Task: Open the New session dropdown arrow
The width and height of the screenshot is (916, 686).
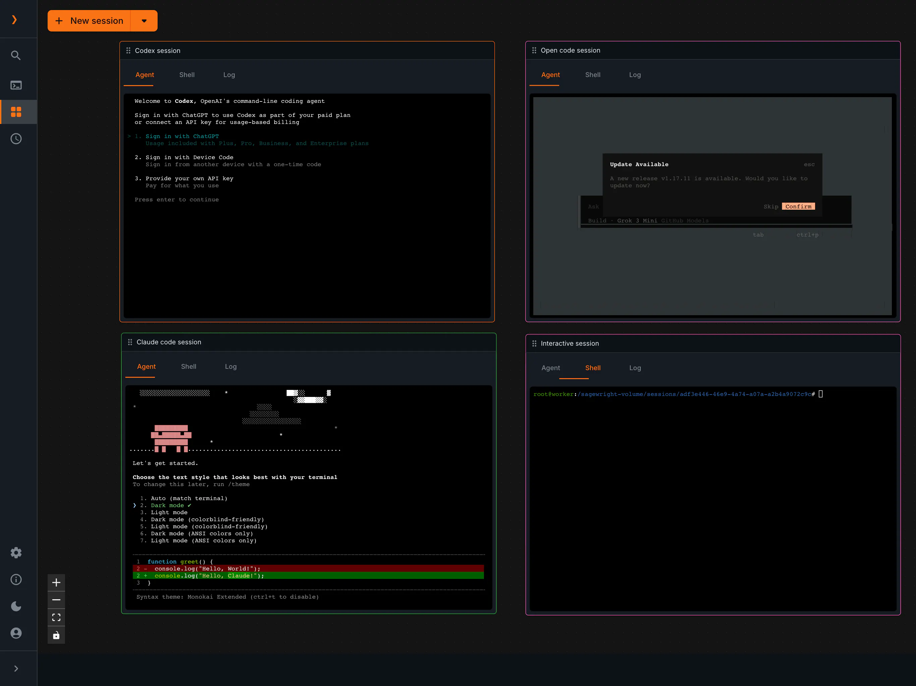Action: click(144, 21)
